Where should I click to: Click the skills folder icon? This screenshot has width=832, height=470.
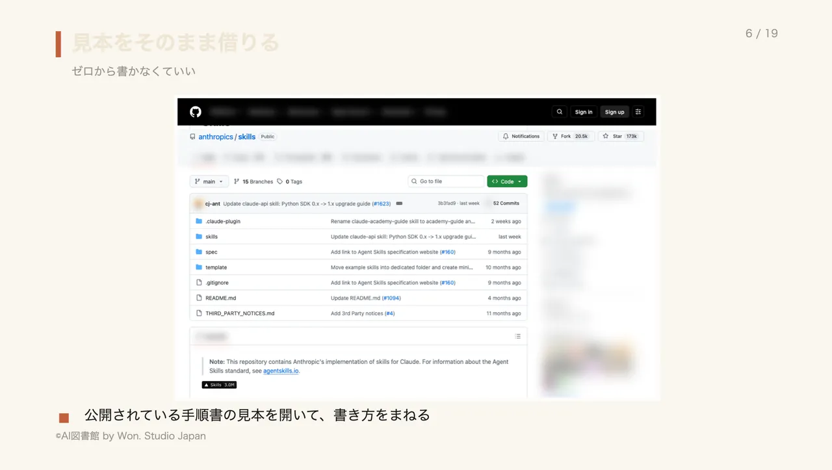199,237
